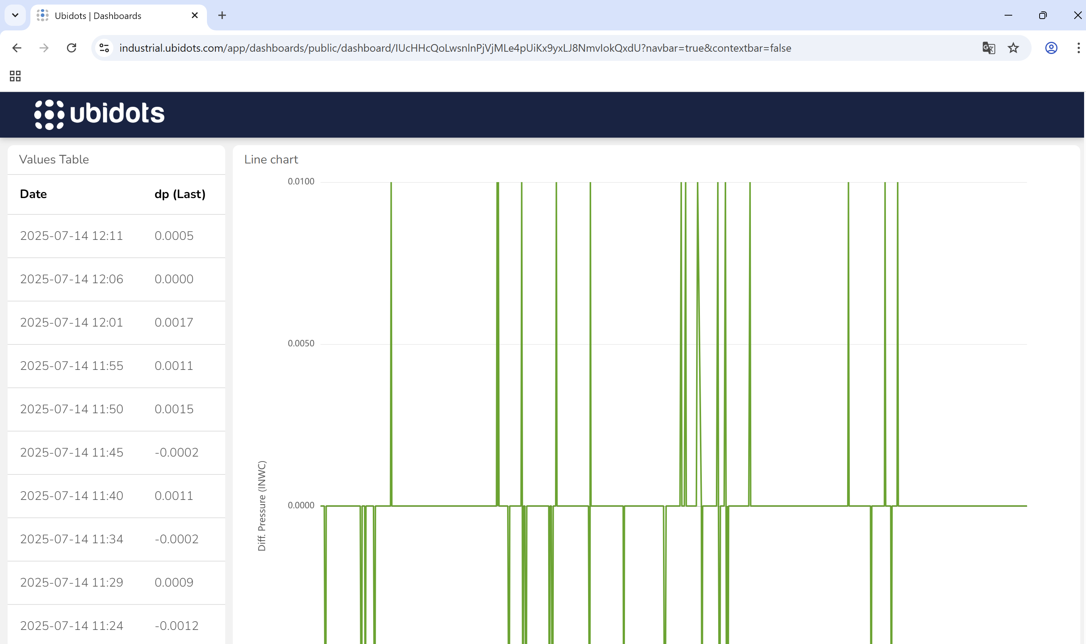The height and width of the screenshot is (644, 1086).
Task: Click the 0.0050 y-axis label
Action: pos(301,343)
